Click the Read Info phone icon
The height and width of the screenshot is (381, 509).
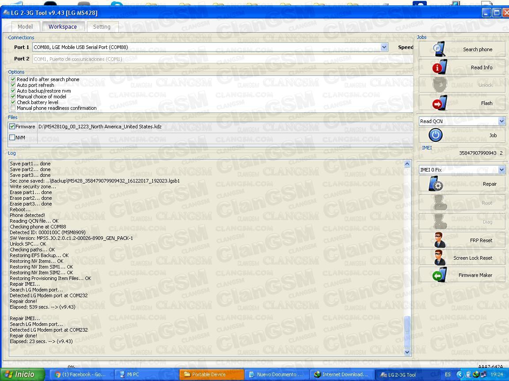click(439, 67)
